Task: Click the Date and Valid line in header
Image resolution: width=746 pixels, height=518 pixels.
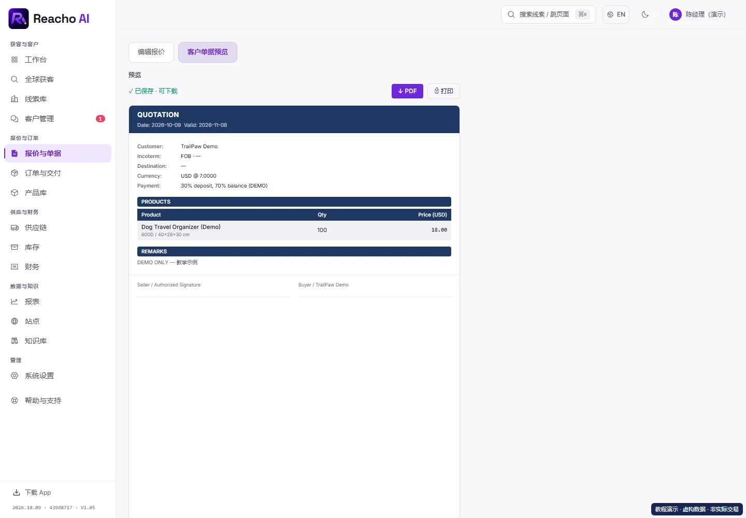Action: pyautogui.click(x=182, y=125)
